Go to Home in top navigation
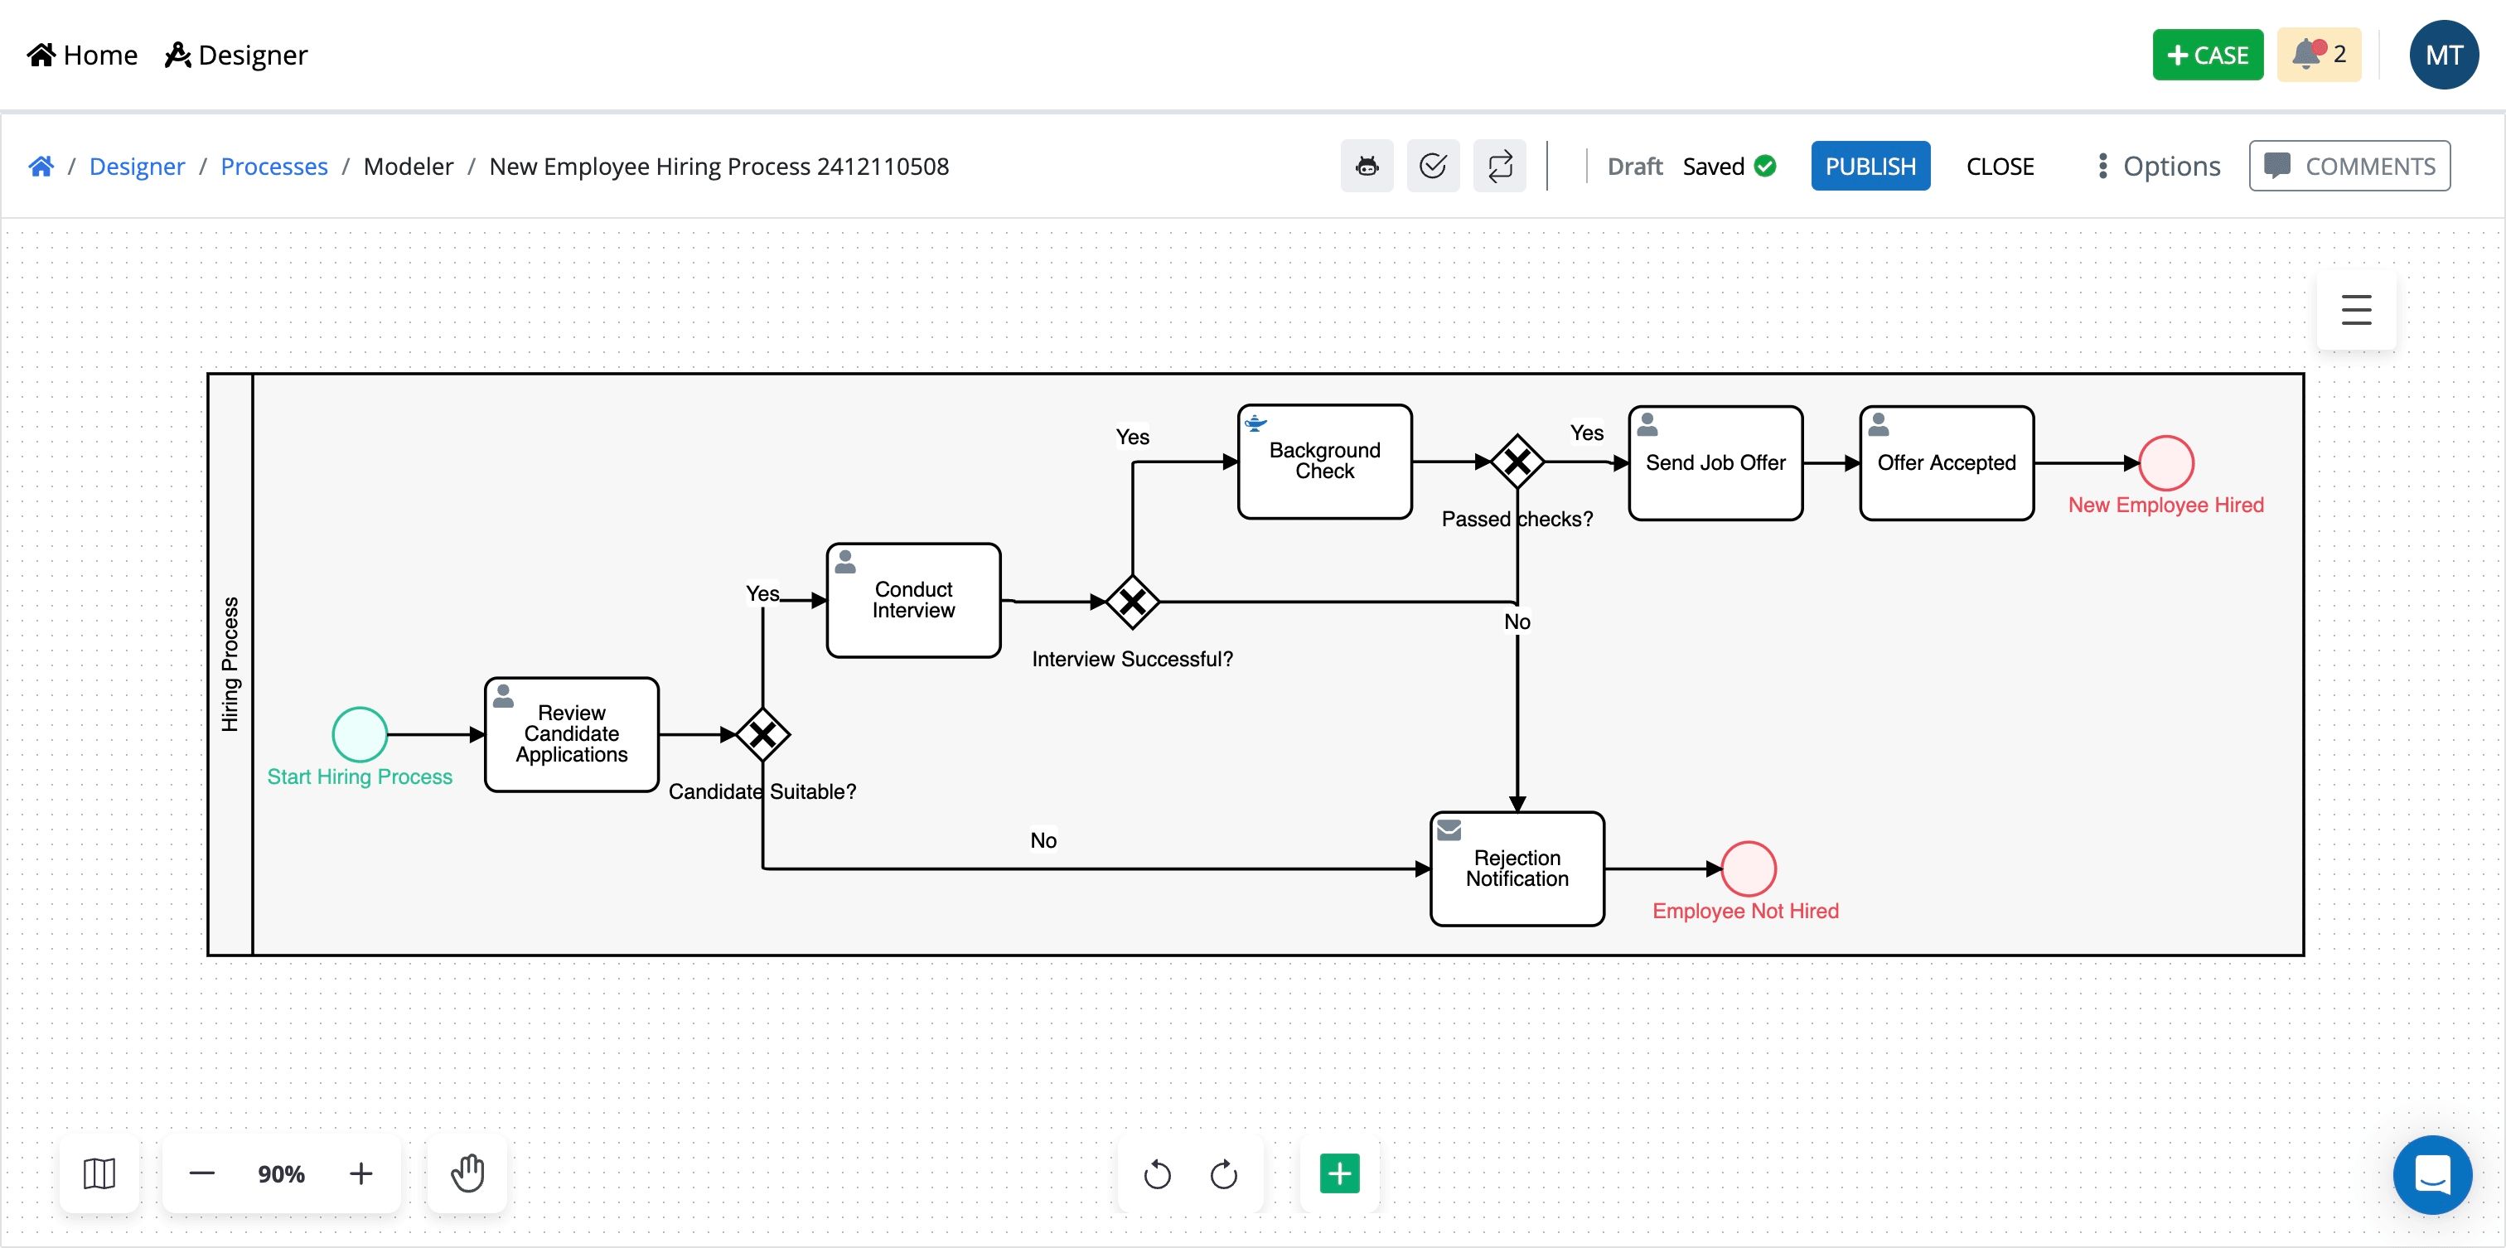The width and height of the screenshot is (2506, 1248). click(83, 55)
